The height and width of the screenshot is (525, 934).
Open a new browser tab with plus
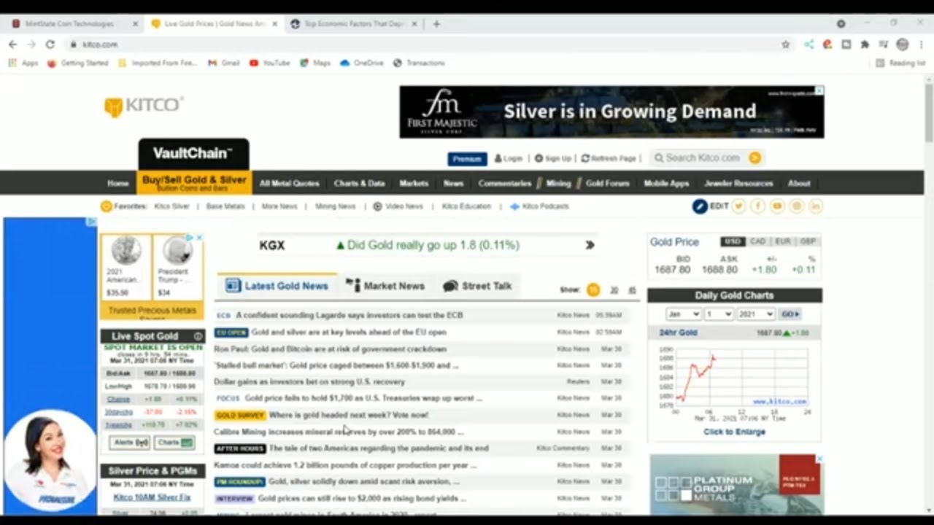(x=436, y=24)
